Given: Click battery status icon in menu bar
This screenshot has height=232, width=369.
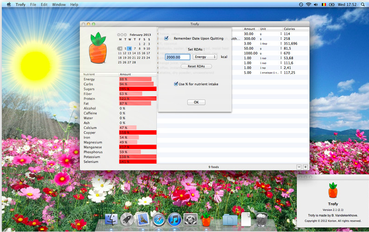Looking at the screenshot, I should (332, 5).
